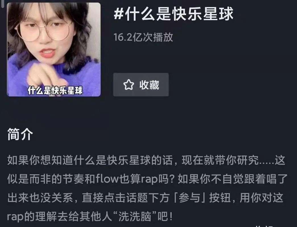This screenshot has height=227, width=297.
Task: Click the # symbol in the topic title
Action: [x=119, y=14]
